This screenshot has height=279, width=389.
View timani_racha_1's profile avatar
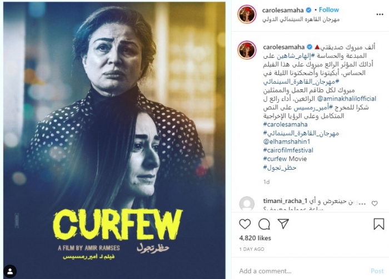pos(247,204)
